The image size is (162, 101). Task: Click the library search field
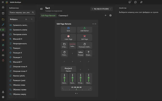point(22,12)
